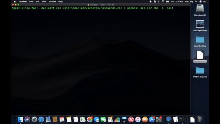Open Contacts book in the Dock
220x124 pixels.
[x=55, y=120]
